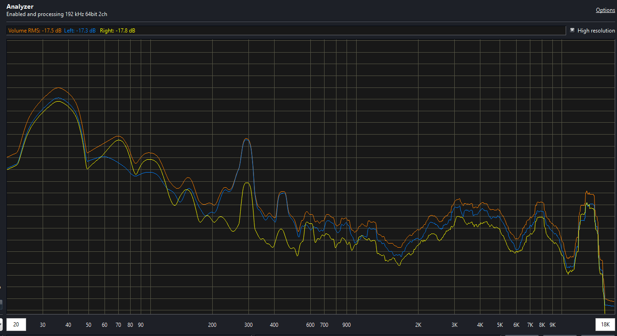The image size is (617, 336).
Task: Click the Analyzer panel title
Action: (20, 7)
